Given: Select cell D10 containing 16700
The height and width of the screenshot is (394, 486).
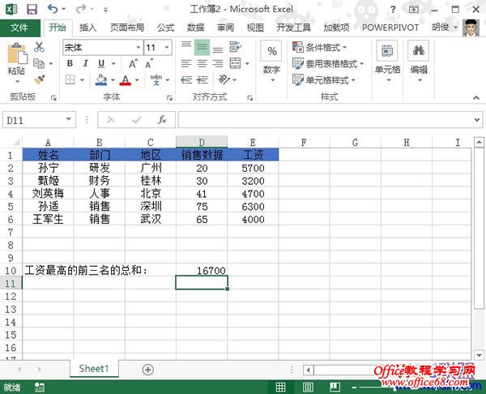Looking at the screenshot, I should pos(202,270).
